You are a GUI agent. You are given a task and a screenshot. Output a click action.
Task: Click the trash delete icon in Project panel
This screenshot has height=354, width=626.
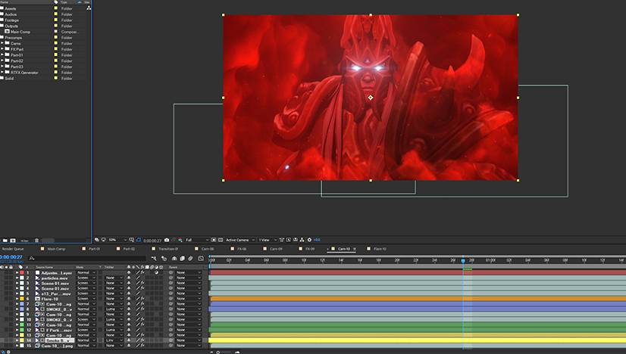point(36,241)
